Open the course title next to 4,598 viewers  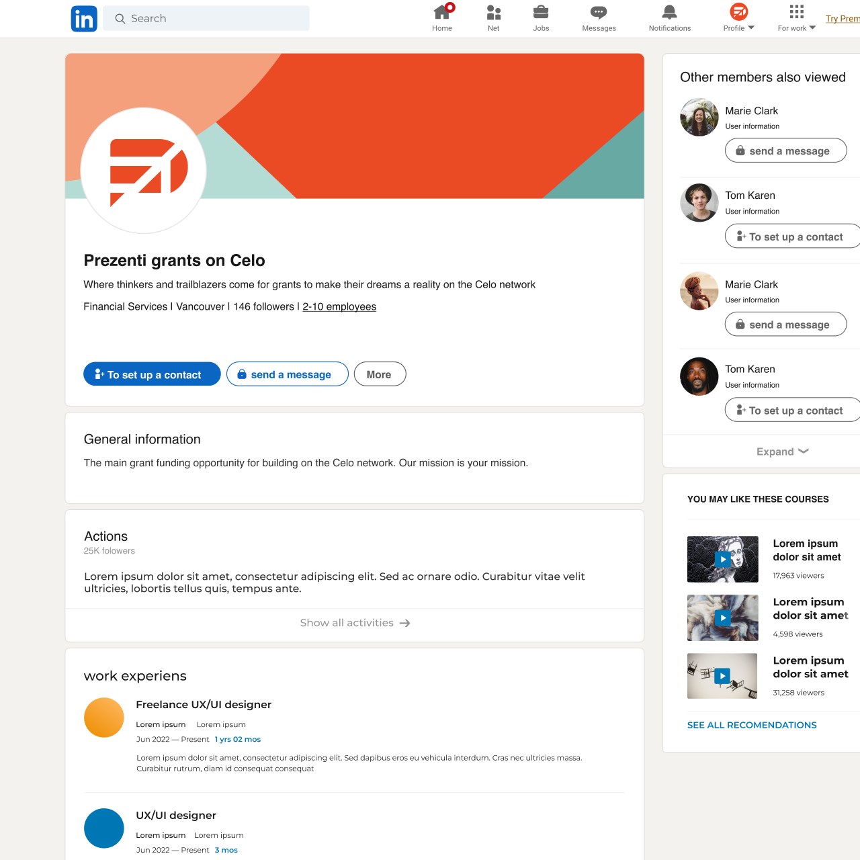click(x=810, y=609)
